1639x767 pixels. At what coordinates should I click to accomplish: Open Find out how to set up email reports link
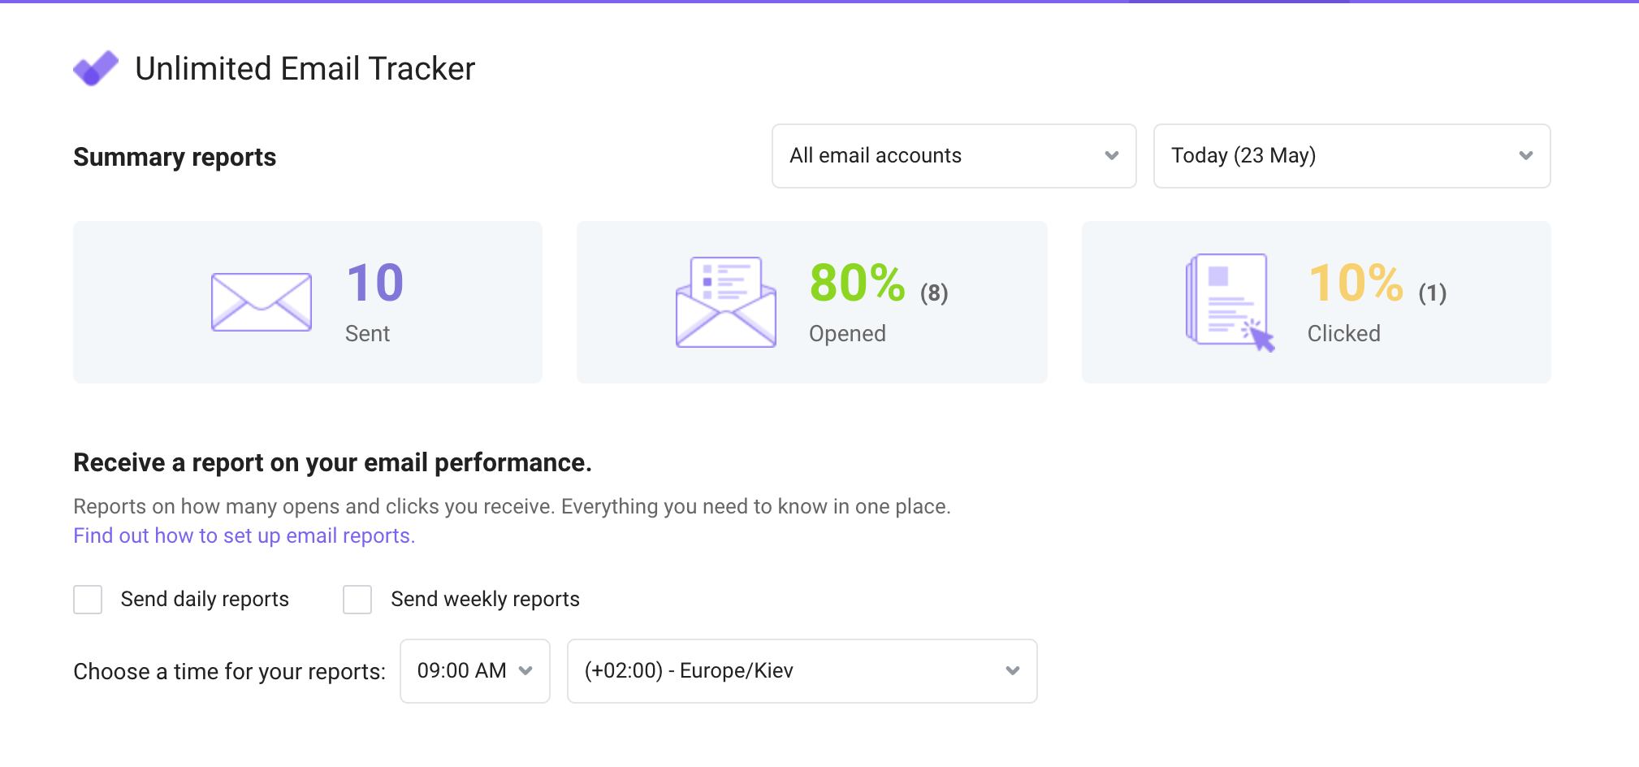[x=244, y=536]
